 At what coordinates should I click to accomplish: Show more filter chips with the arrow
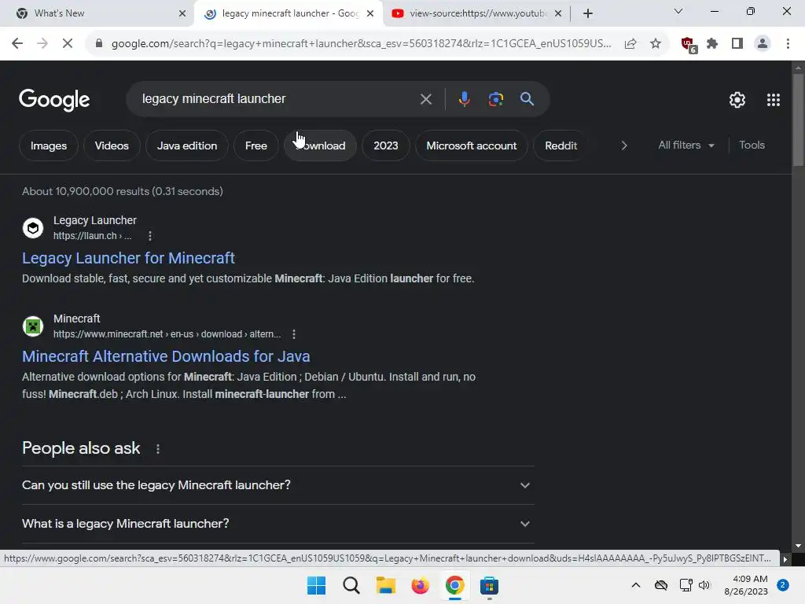tap(623, 145)
